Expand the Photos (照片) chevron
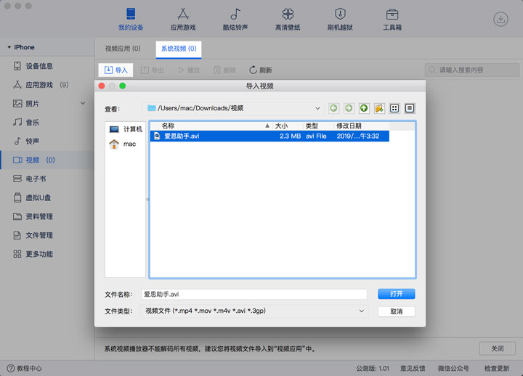 click(x=83, y=103)
